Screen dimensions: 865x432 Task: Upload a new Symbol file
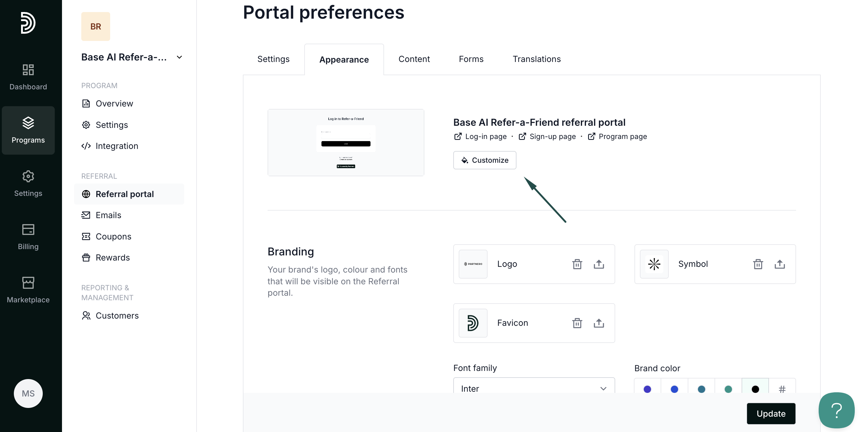[x=780, y=264]
